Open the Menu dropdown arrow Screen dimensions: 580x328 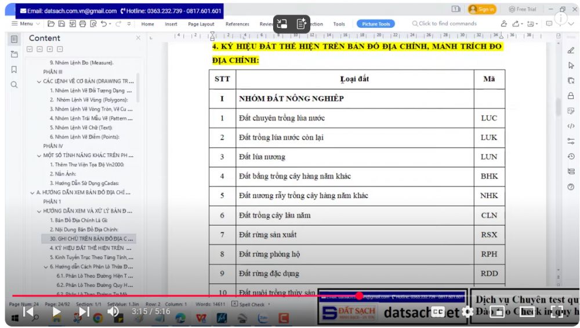(38, 24)
